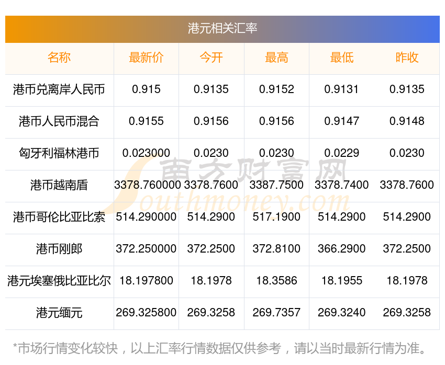The image size is (445, 365).
Task: Click the highest value 3387.7500
Action: (276, 185)
